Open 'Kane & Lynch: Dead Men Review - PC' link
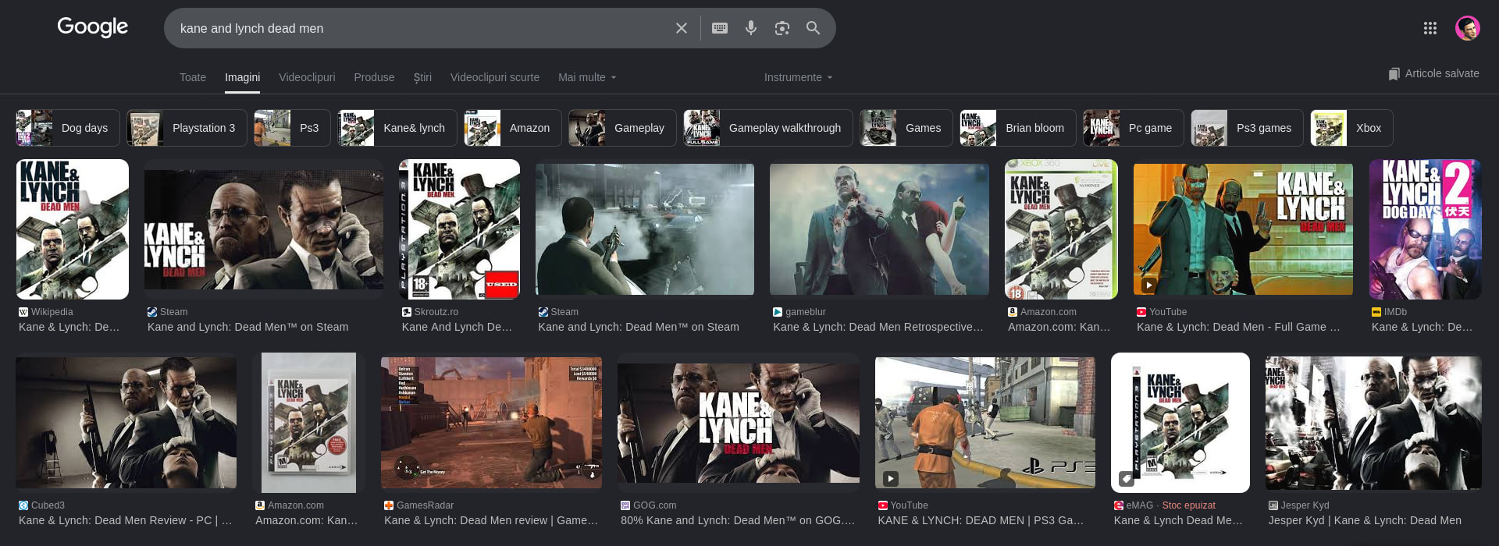1499x546 pixels. click(x=125, y=520)
